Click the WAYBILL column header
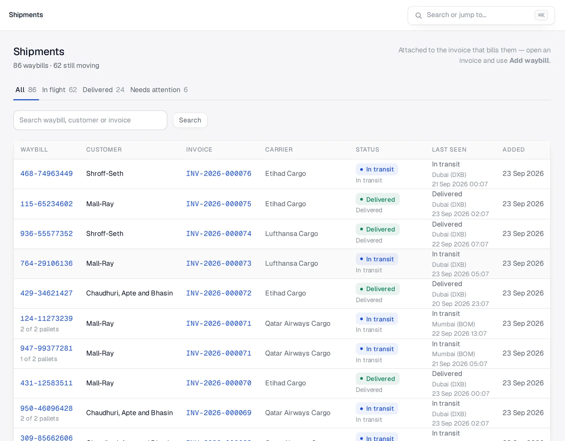This screenshot has height=441, width=565. click(34, 149)
